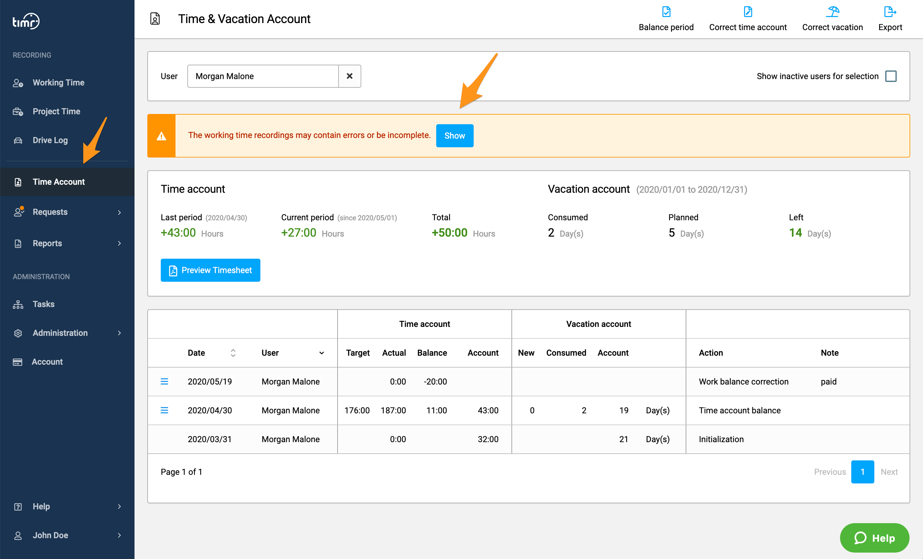Viewport: 923px width, 559px height.
Task: Open Drive Log page
Action: tap(50, 140)
